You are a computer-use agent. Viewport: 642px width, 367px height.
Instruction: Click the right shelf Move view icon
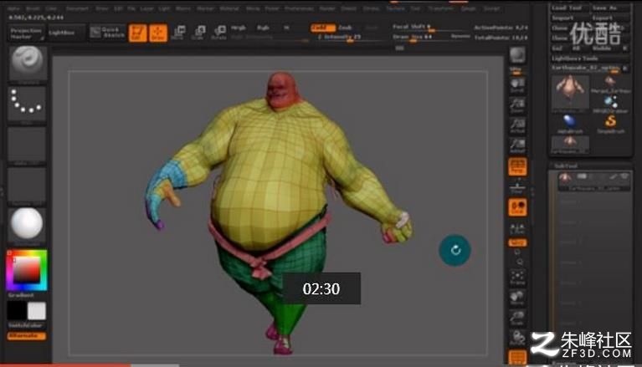[517, 298]
